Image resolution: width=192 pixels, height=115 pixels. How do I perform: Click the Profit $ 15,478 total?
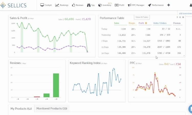(83, 19)
